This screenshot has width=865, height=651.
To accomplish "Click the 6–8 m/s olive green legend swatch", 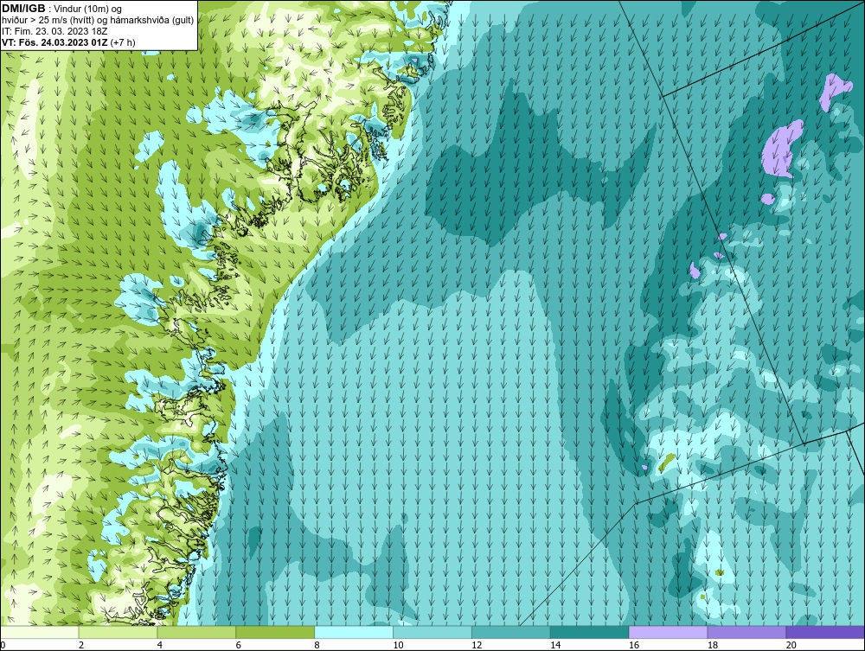I will [275, 632].
